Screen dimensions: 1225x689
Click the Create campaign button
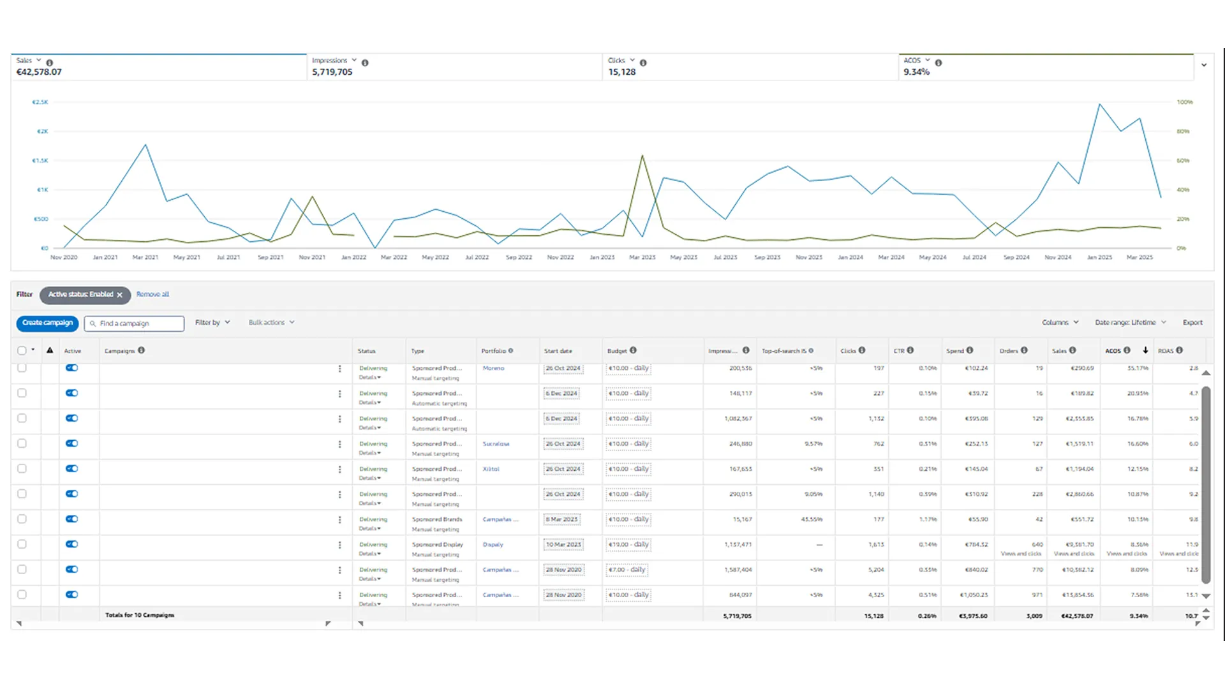click(x=48, y=323)
